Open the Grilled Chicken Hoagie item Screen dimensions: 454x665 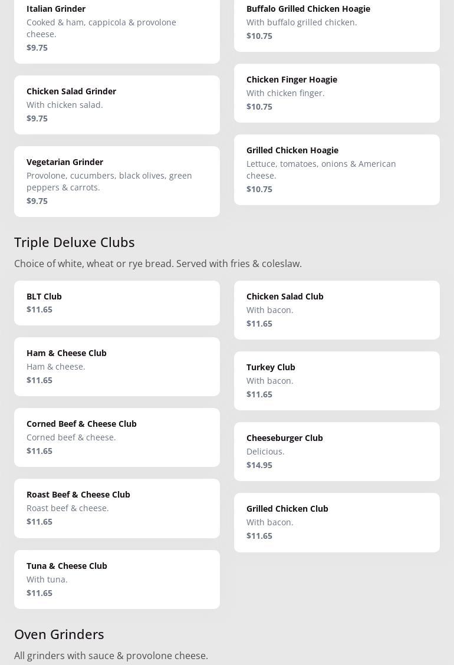tap(337, 169)
